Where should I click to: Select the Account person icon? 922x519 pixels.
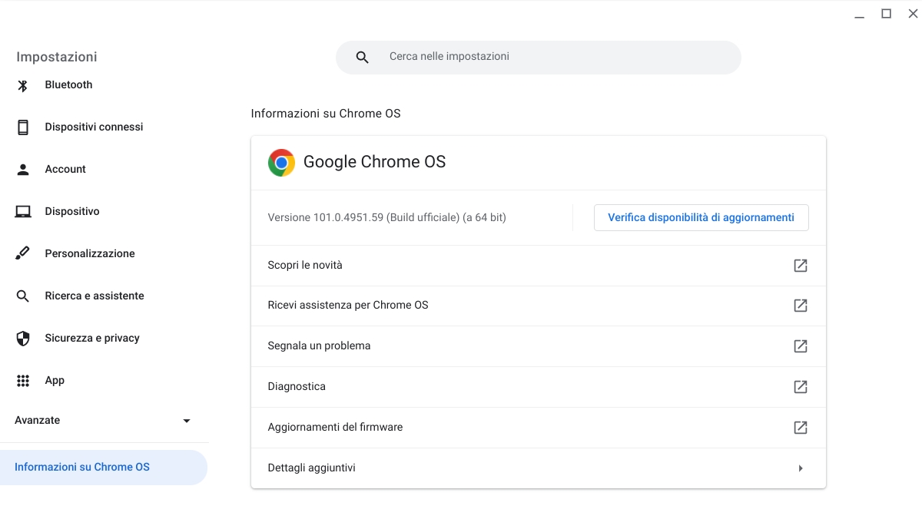[22, 169]
